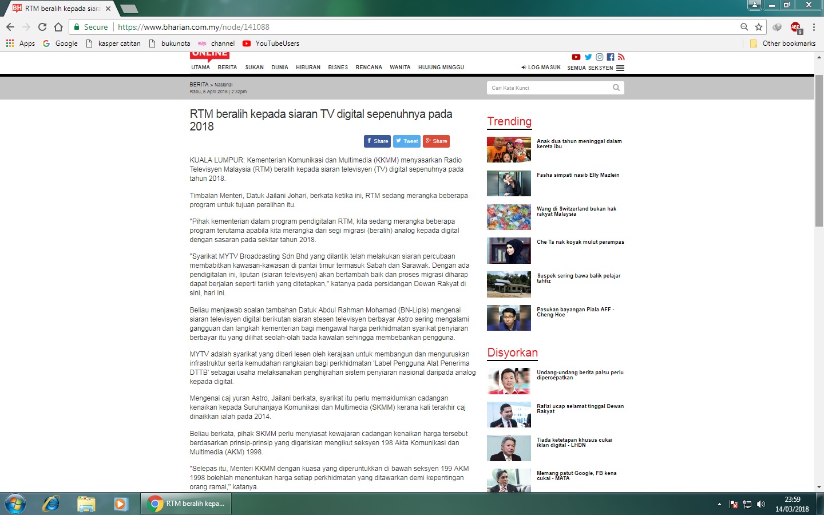Click the Cari Kata Kunci search field
The image size is (824, 515).
(x=549, y=88)
